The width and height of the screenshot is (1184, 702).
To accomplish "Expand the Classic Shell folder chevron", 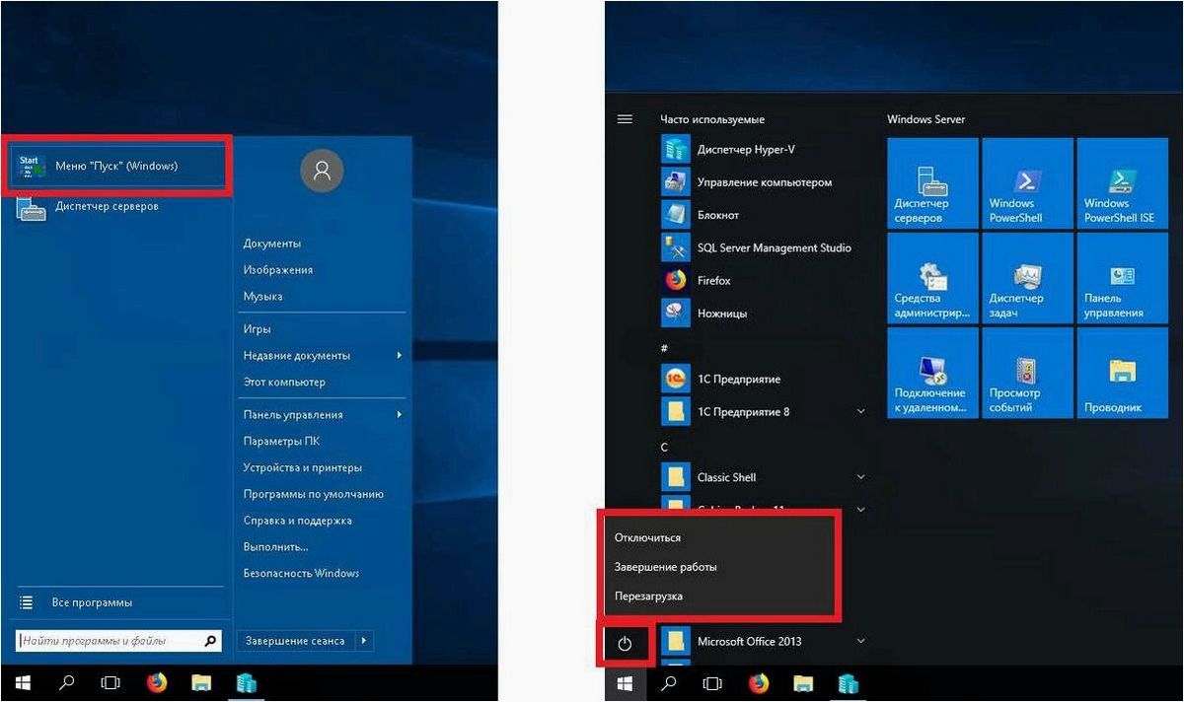I will [x=860, y=477].
